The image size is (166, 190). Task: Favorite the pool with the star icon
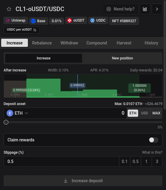coord(9,9)
